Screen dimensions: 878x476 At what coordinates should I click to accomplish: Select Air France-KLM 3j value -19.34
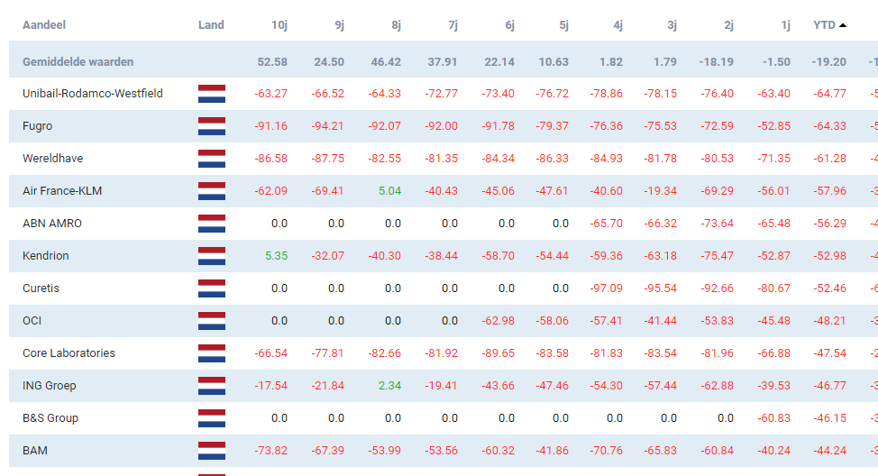pyautogui.click(x=660, y=191)
